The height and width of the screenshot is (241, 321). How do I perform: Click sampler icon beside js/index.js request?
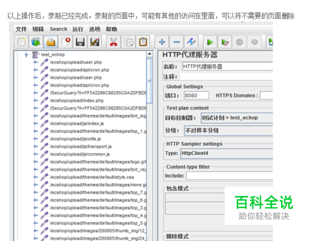click(x=44, y=123)
